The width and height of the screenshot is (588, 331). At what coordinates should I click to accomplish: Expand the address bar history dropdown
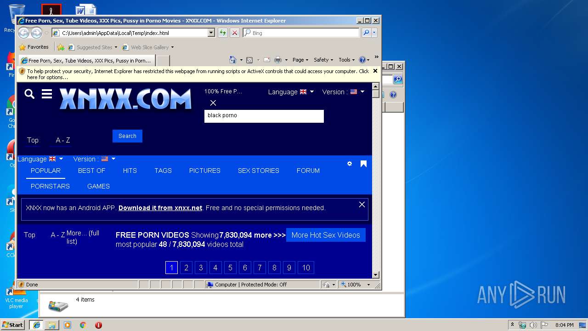pyautogui.click(x=211, y=33)
